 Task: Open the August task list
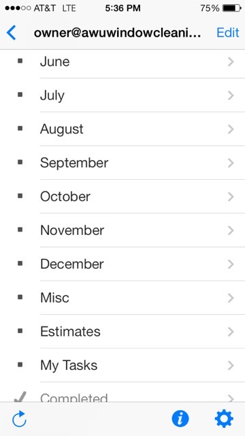tap(122, 129)
